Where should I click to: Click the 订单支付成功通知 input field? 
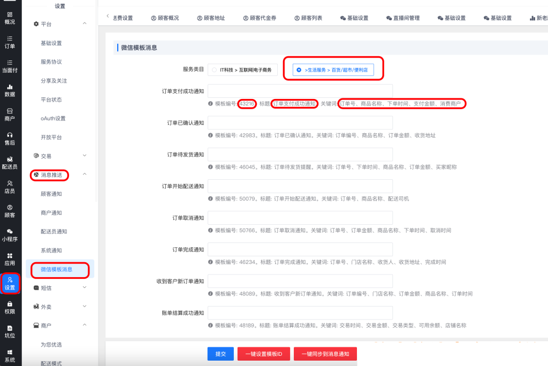(300, 91)
